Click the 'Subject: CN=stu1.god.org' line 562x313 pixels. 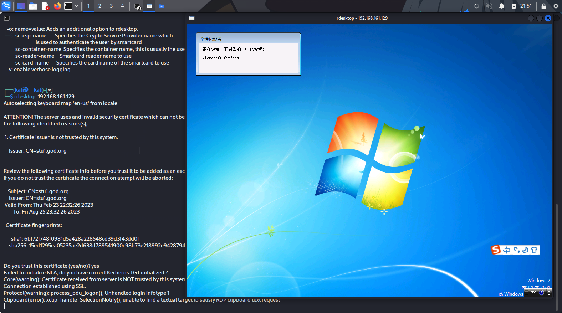coord(38,191)
